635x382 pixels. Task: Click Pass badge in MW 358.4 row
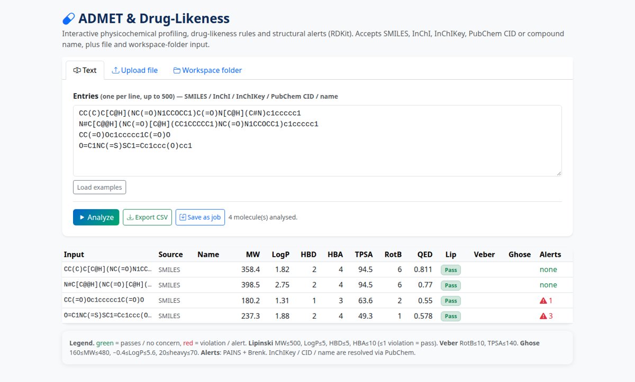[x=451, y=270]
